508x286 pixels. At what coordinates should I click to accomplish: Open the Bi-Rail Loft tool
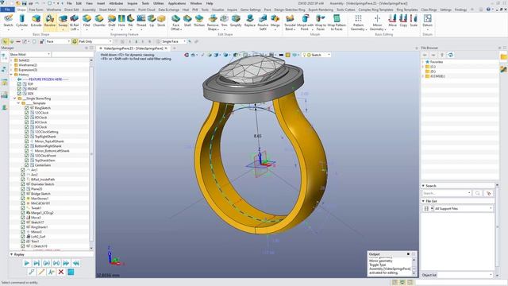tap(74, 22)
